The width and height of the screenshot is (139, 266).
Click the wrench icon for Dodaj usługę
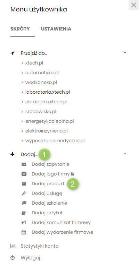click(x=24, y=193)
